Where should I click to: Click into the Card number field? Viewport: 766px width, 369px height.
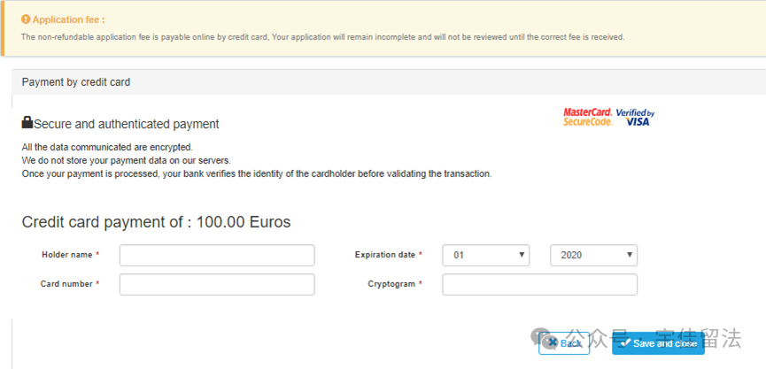click(217, 284)
